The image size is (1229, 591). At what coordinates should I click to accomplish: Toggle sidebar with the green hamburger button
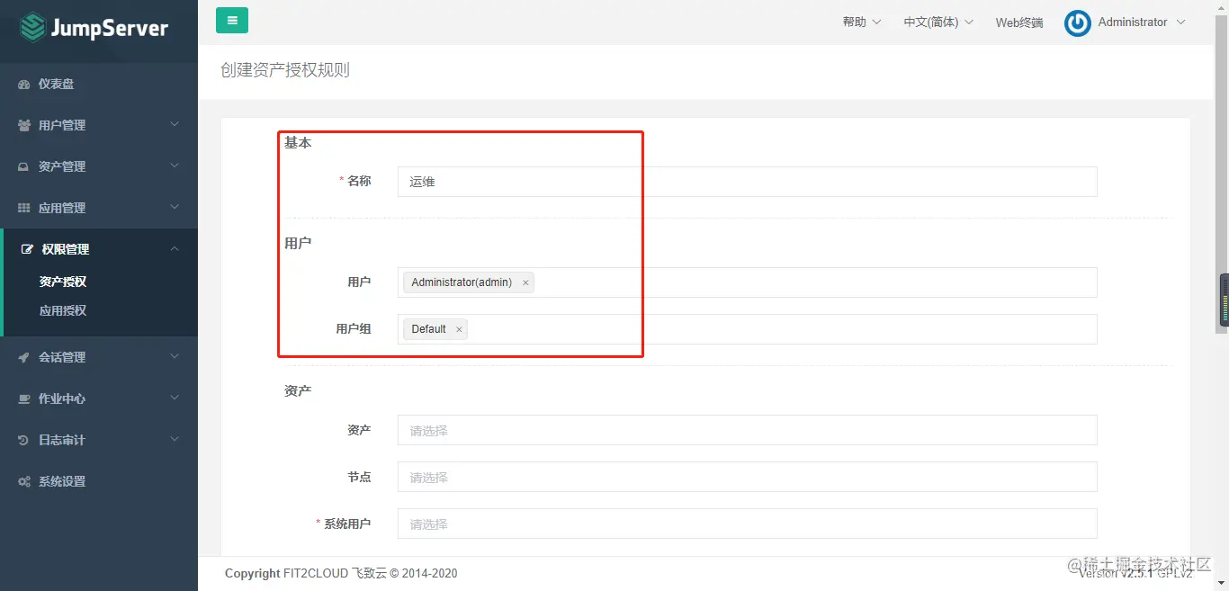coord(232,20)
